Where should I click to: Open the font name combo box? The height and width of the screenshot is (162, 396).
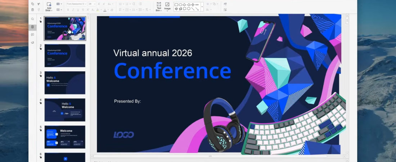77,4
